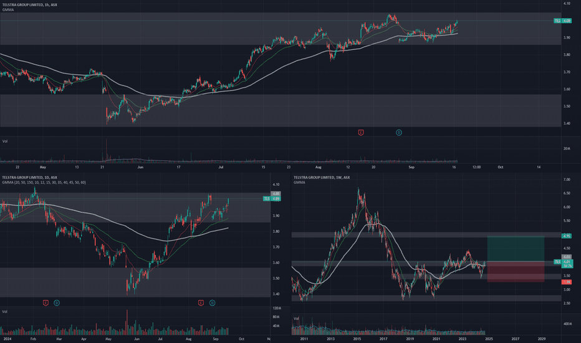Click the 'TELSTRA GROUP LIMITED, 1W, ASX' legend title
This screenshot has width=581, height=343.
click(x=322, y=177)
